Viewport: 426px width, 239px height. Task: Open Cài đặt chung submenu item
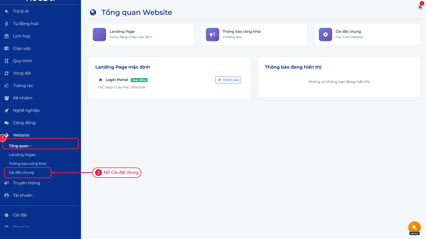click(21, 173)
